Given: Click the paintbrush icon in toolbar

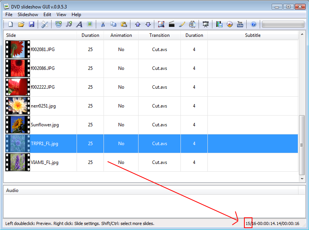Looking at the screenshot, I should tap(182, 24).
